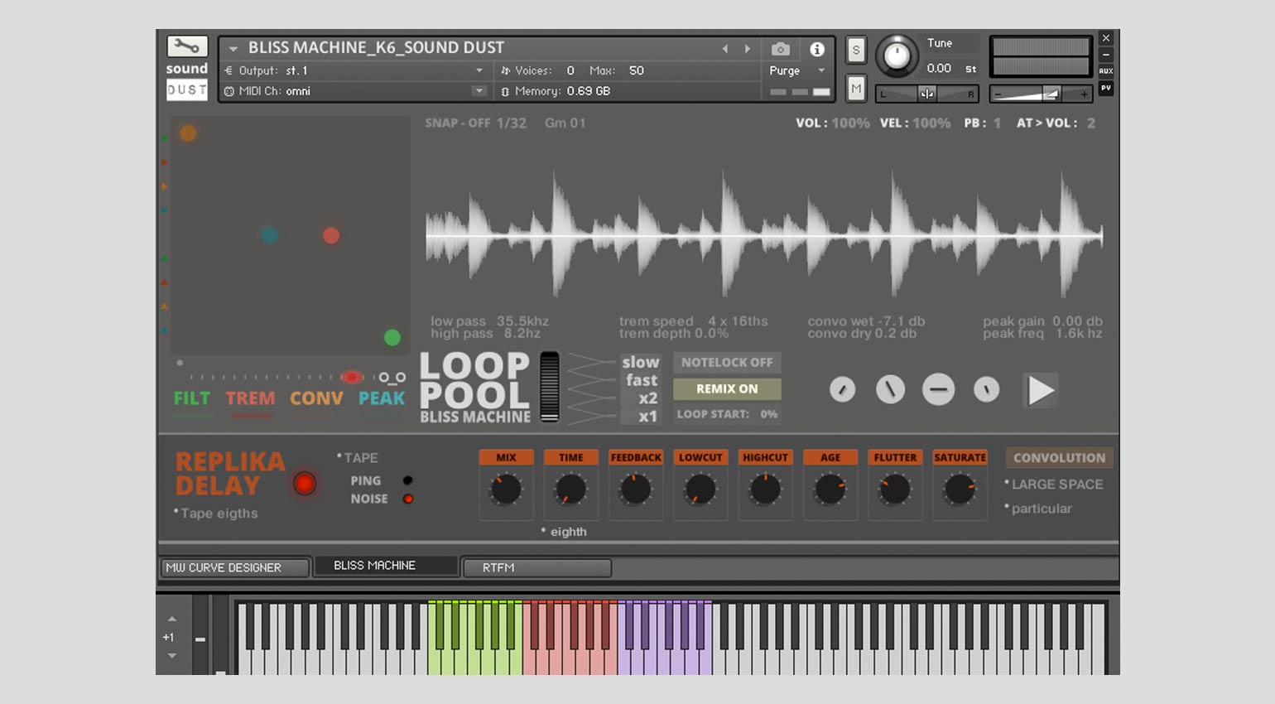Click the red dot in the XY pad

point(331,236)
